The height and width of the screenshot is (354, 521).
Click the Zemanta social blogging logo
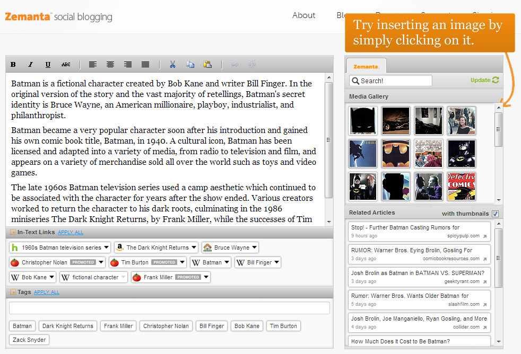click(59, 16)
